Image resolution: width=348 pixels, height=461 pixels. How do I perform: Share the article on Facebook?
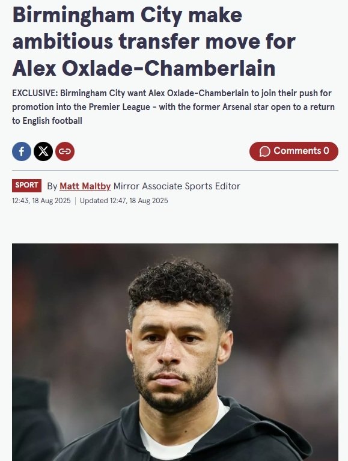click(22, 151)
